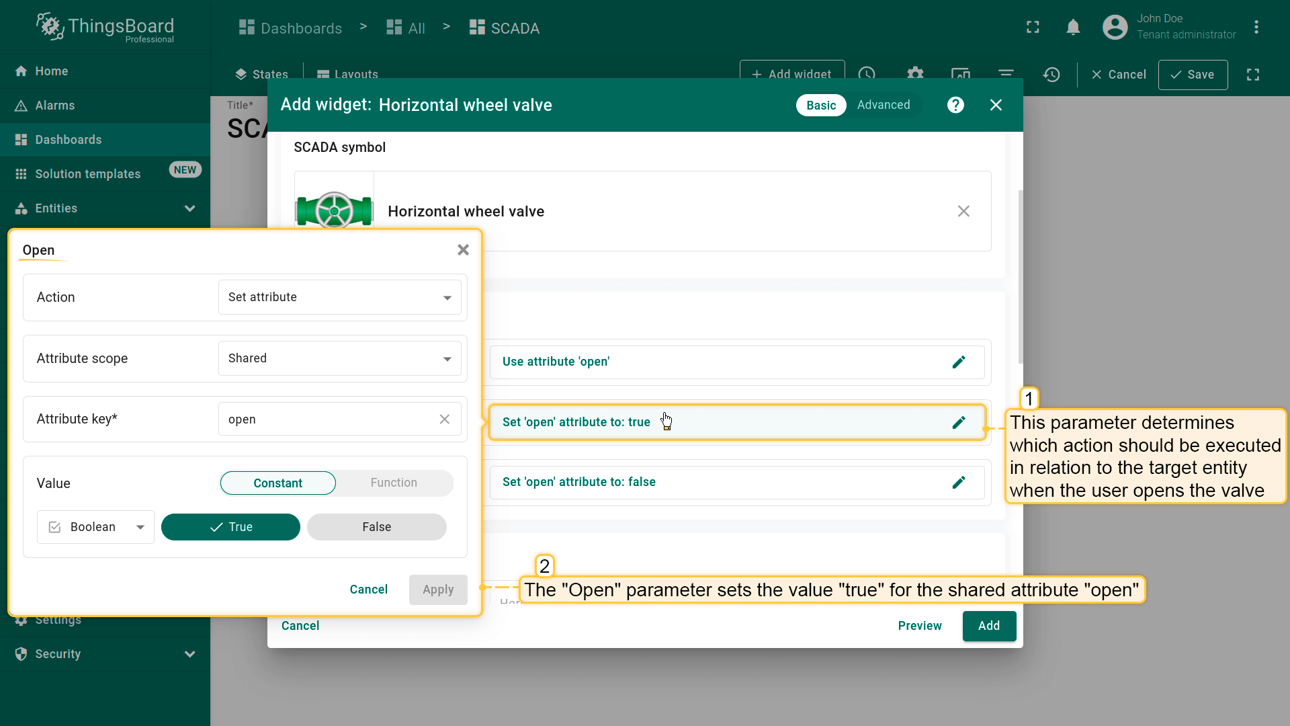This screenshot has width=1290, height=726.
Task: Remove the Horizontal wheel valve symbol
Action: click(963, 211)
